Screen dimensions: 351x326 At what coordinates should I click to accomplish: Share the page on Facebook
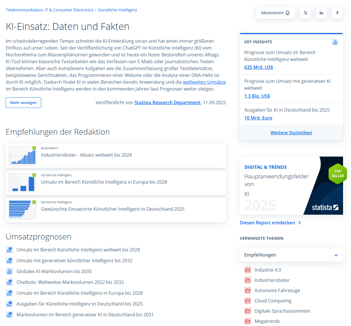click(337, 13)
